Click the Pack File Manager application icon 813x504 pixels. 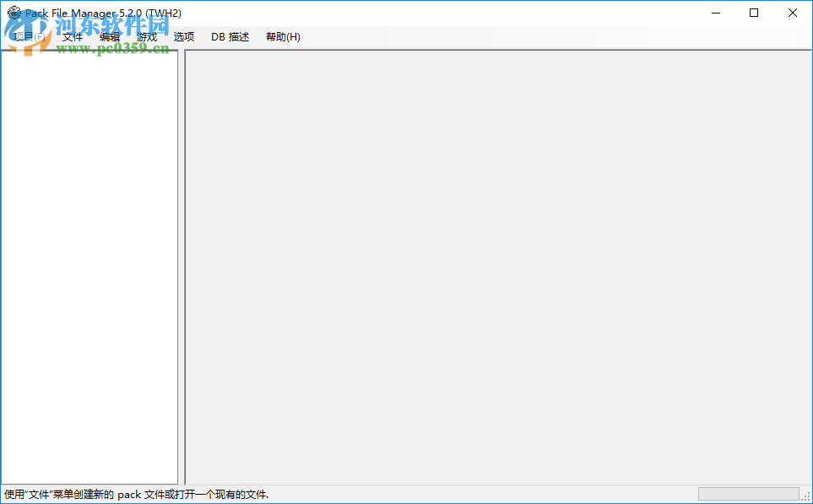14,13
